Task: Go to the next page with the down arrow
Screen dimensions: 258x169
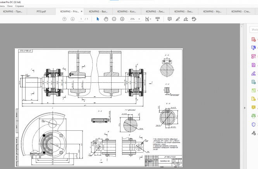Action: [x=72, y=19]
